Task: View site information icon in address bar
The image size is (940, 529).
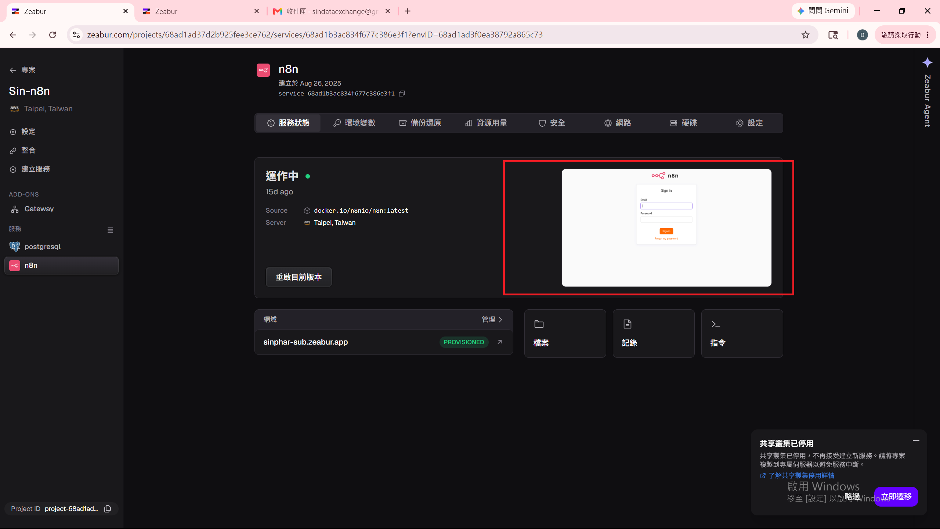Action: (x=76, y=35)
